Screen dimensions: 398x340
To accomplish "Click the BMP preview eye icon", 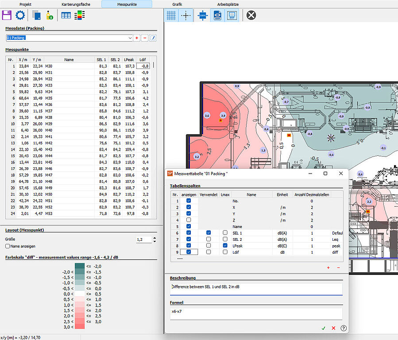I will [x=217, y=15].
